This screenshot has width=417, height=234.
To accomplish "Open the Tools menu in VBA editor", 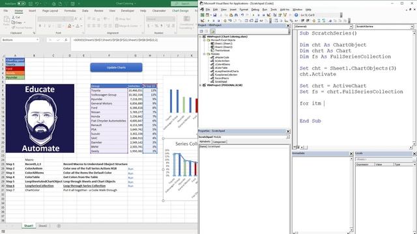I will click(x=274, y=10).
